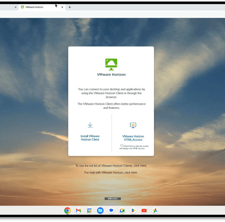Close the VMware Horizon tab
Image resolution: width=225 pixels, height=222 pixels.
62,7
